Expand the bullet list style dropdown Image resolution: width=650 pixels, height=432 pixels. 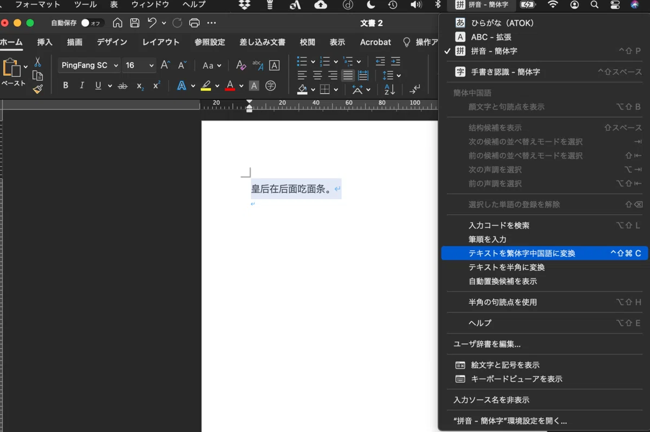point(313,62)
